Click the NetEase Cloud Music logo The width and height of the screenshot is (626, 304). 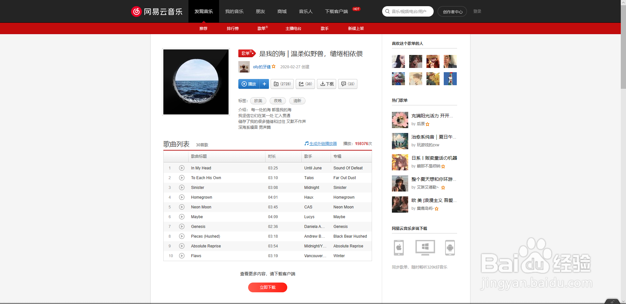click(156, 11)
